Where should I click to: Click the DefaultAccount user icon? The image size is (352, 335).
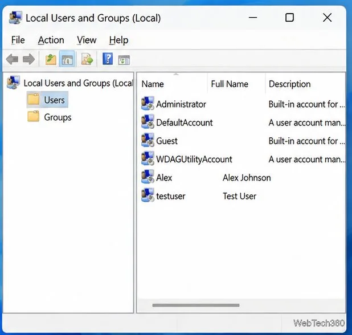148,122
